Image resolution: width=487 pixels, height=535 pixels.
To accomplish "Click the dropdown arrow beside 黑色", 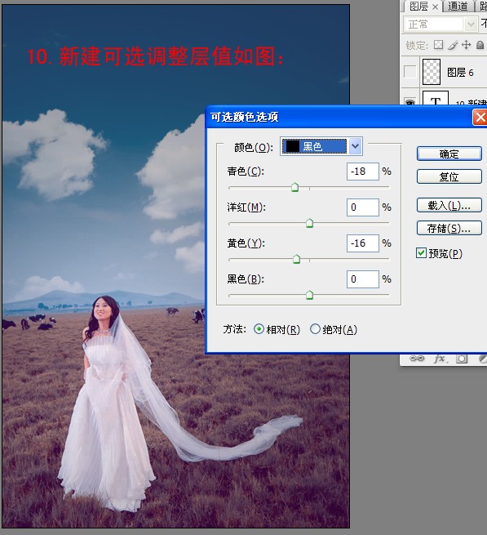I will tap(355, 146).
